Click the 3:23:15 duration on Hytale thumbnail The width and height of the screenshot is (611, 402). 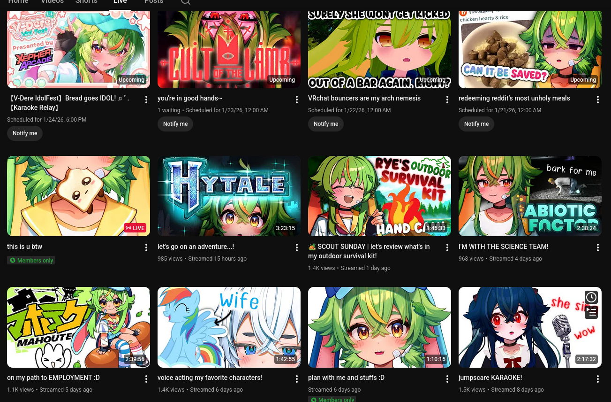point(286,228)
